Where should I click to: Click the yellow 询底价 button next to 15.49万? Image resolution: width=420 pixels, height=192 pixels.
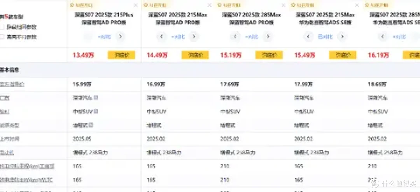click(343, 55)
